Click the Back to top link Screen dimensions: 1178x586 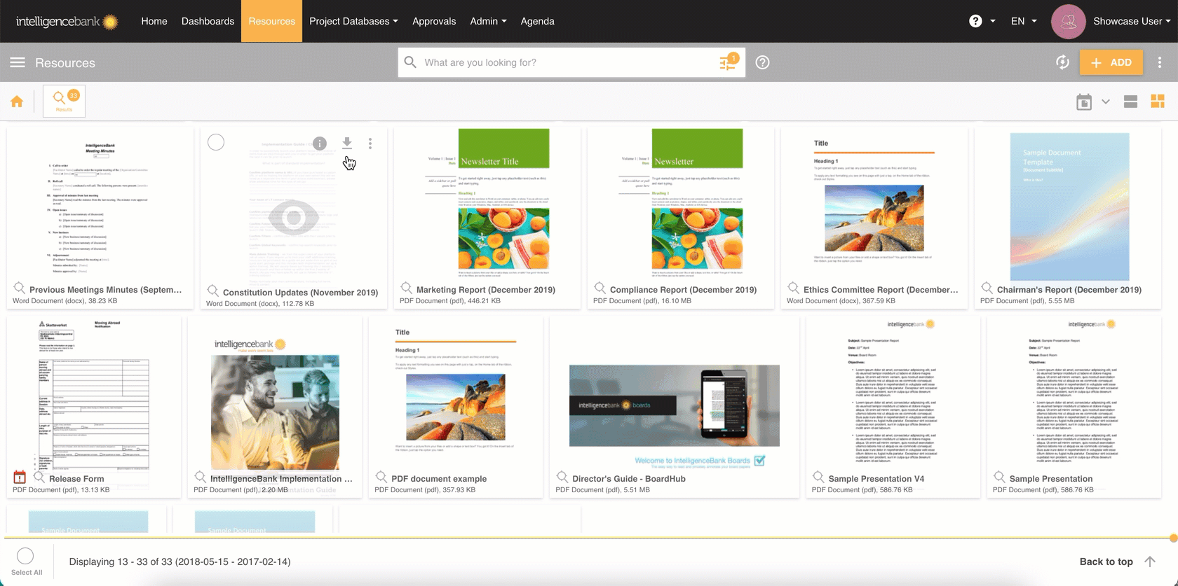click(1106, 561)
